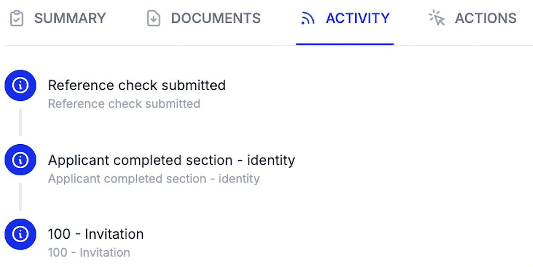Click the info icon for Reference check submitted
This screenshot has width=533, height=267.
click(x=20, y=85)
